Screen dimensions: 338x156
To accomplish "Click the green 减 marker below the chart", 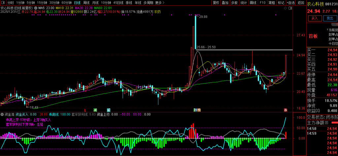I will [95, 109].
